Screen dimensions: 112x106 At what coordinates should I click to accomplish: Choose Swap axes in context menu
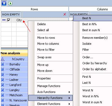point(44,57)
